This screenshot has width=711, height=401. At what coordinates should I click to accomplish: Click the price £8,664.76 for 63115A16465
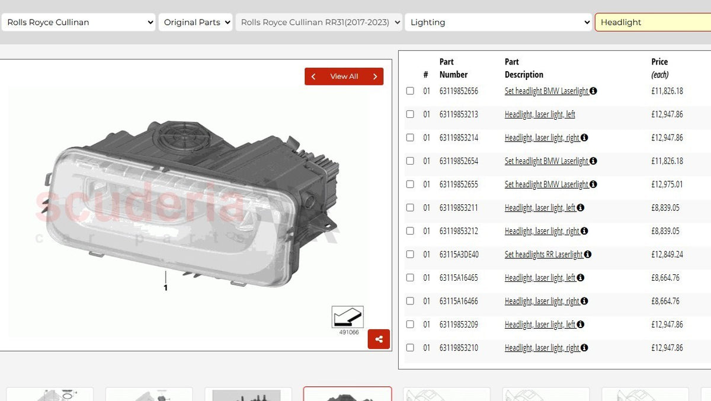click(665, 277)
